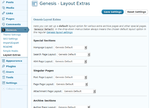
Task: Click Save Settings button
Action: click(113, 12)
